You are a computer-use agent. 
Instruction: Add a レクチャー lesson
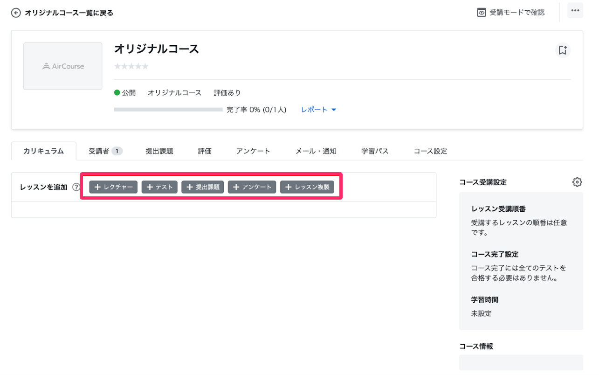pyautogui.click(x=113, y=187)
